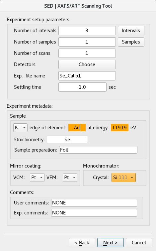Edit the Stoichiometry field

coord(67,140)
